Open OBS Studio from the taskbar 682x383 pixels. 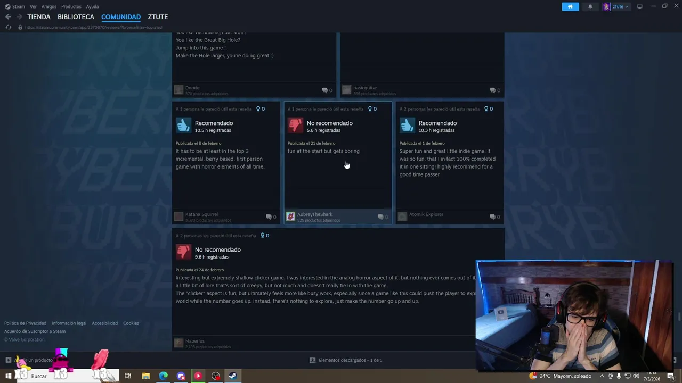[215, 376]
